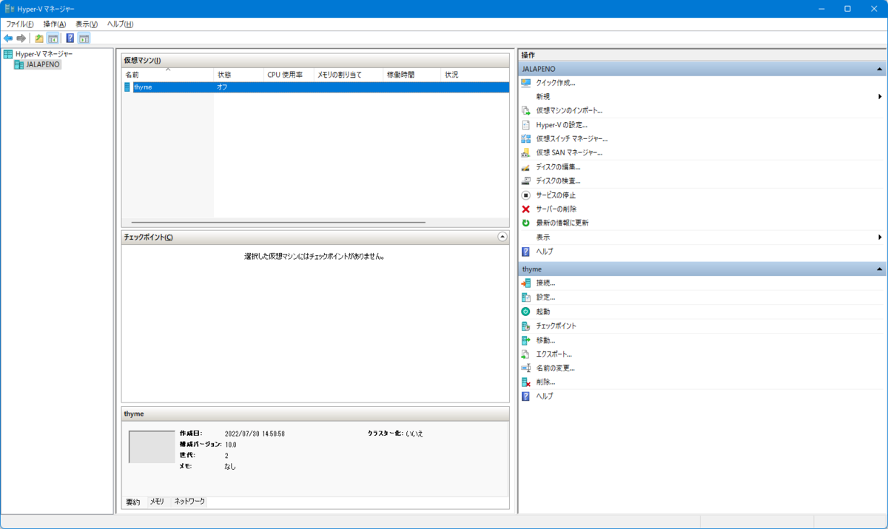Image resolution: width=888 pixels, height=529 pixels.
Task: Open the 表示(V) menu in menu bar
Action: [x=87, y=24]
